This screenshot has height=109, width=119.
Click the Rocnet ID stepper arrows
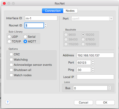coord(45,25)
